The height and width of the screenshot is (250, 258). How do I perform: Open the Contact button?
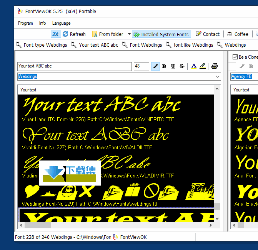coord(208,34)
